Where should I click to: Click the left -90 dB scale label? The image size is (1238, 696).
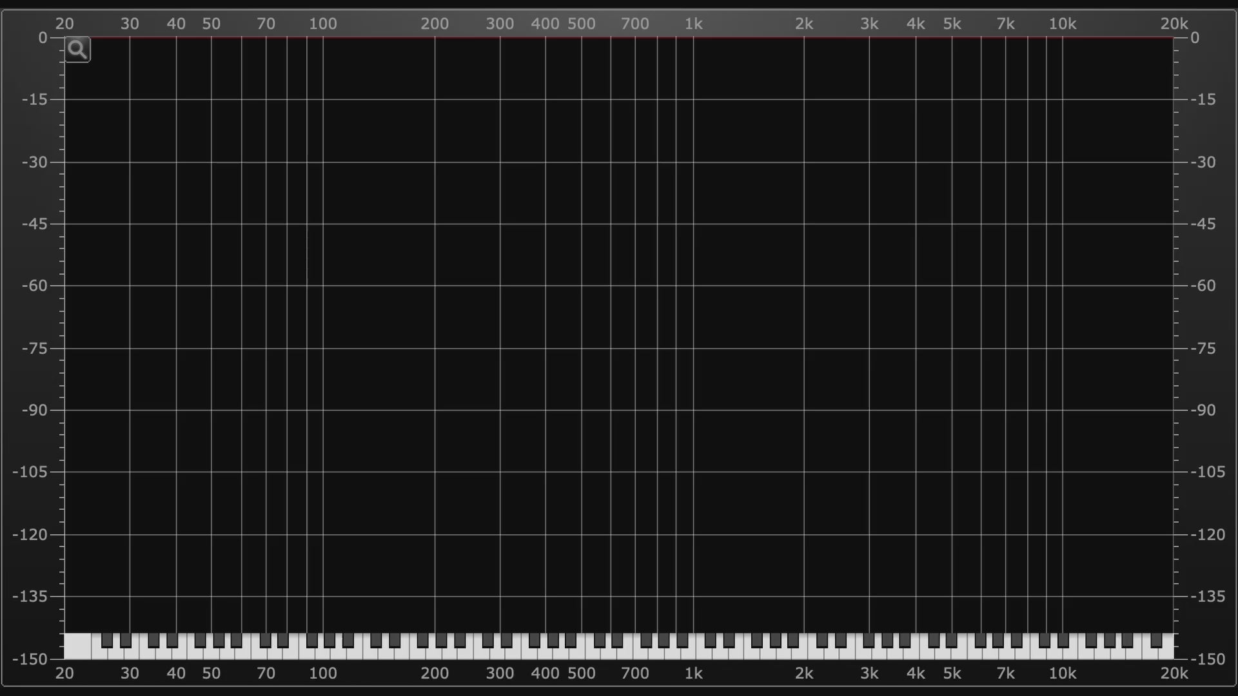(35, 410)
